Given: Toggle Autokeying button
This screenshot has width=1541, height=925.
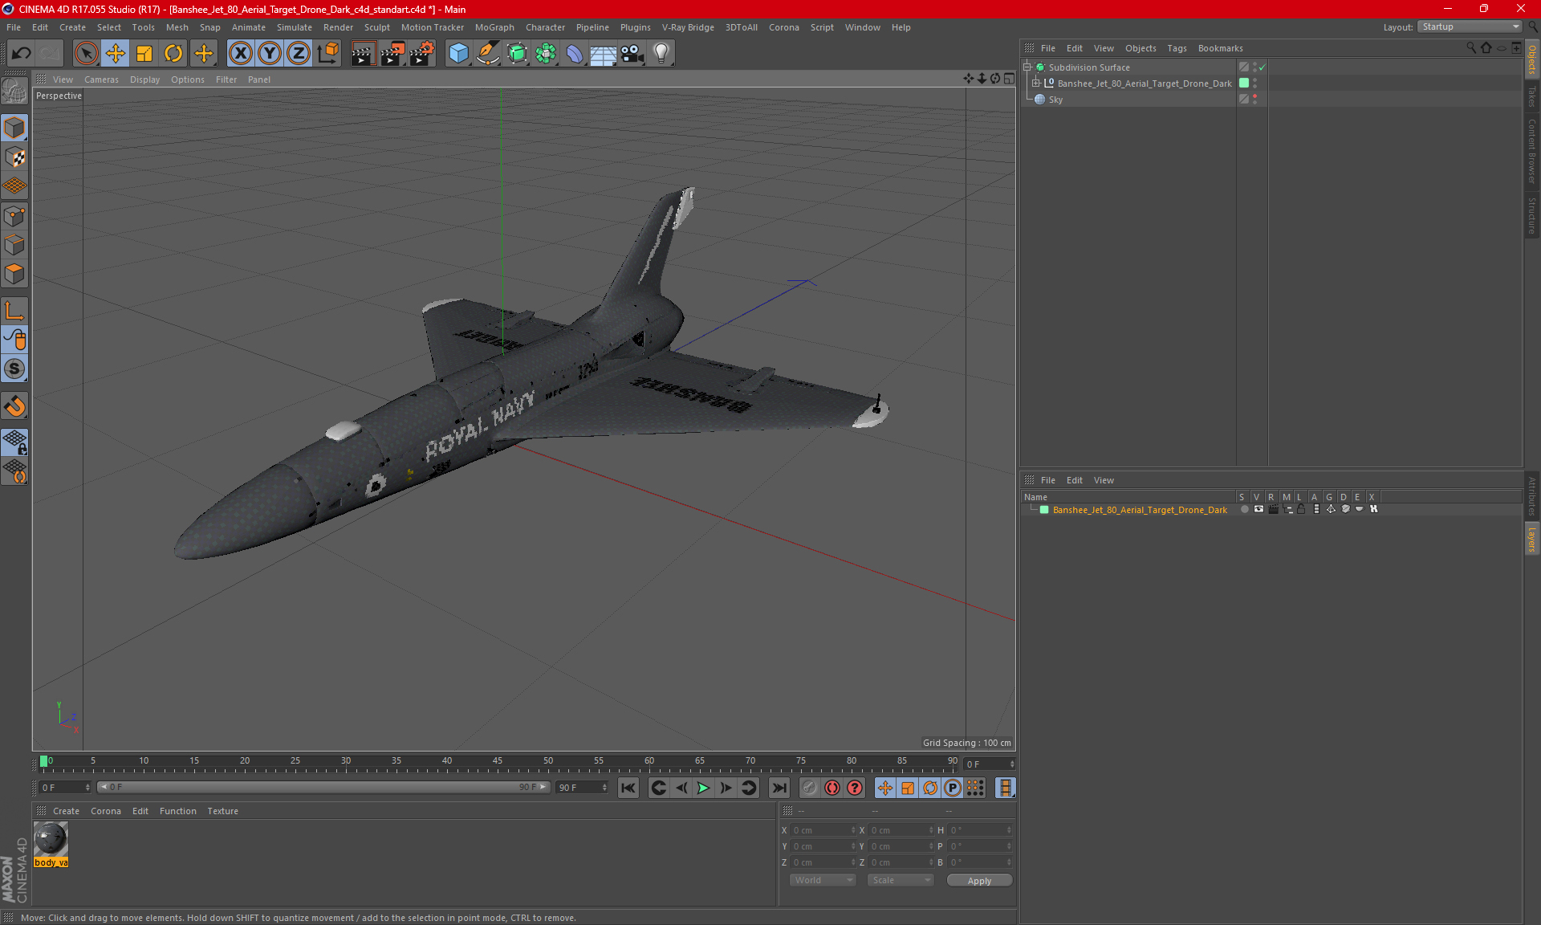Looking at the screenshot, I should (832, 788).
